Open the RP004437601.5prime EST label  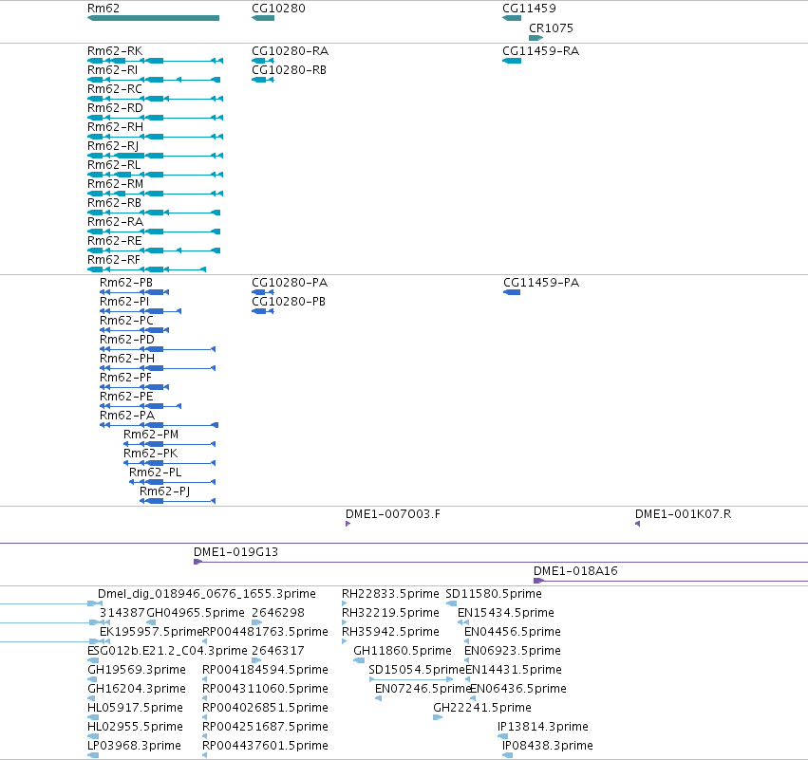click(x=265, y=746)
